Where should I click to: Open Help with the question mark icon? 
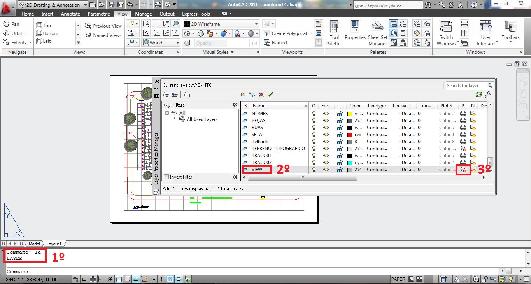(474, 5)
